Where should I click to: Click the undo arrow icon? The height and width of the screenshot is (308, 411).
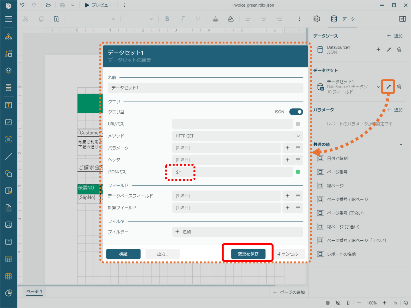tap(22, 5)
